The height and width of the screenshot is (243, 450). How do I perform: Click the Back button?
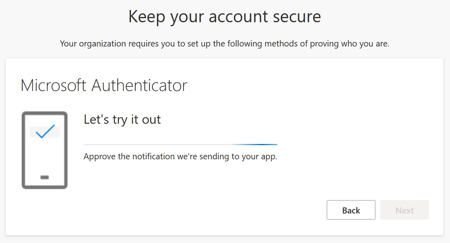351,210
